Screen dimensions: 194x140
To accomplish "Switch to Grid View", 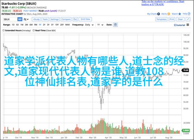I will coord(85,19).
